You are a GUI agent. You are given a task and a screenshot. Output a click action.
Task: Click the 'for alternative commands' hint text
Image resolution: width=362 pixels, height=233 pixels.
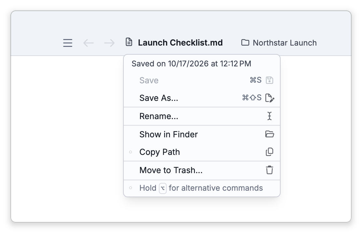point(216,188)
